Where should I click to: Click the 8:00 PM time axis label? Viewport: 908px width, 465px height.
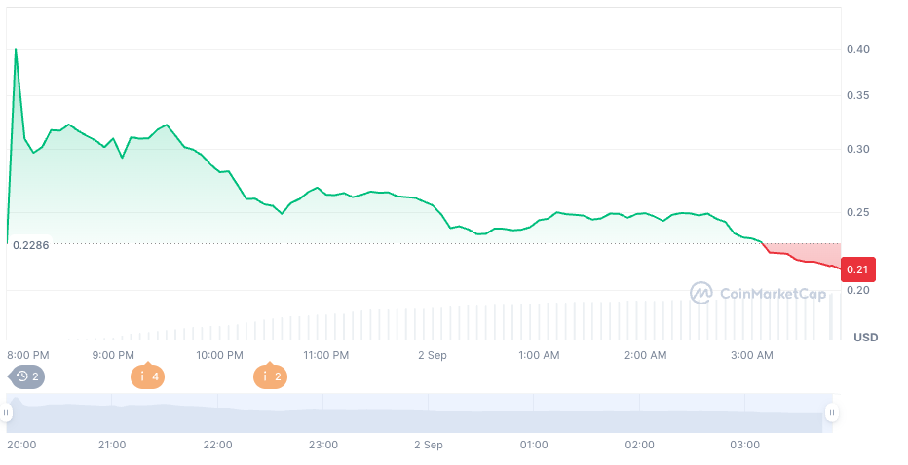click(x=28, y=356)
